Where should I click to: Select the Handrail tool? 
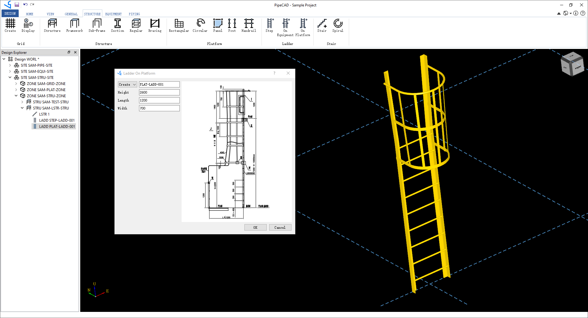[x=248, y=26]
